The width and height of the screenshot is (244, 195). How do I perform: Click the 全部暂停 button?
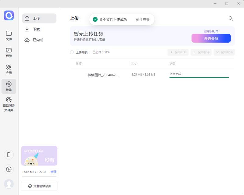[201, 52]
